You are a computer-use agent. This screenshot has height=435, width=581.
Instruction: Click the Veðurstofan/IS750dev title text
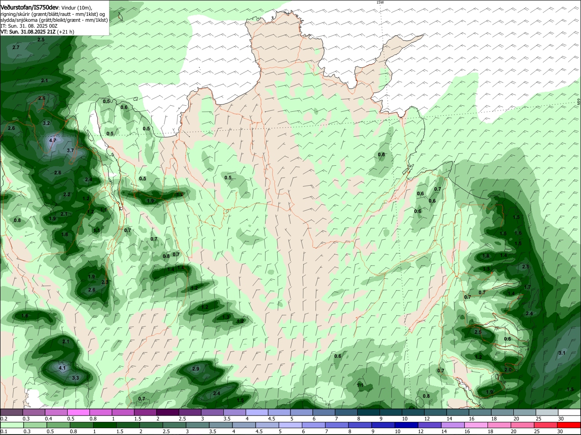tap(29, 8)
